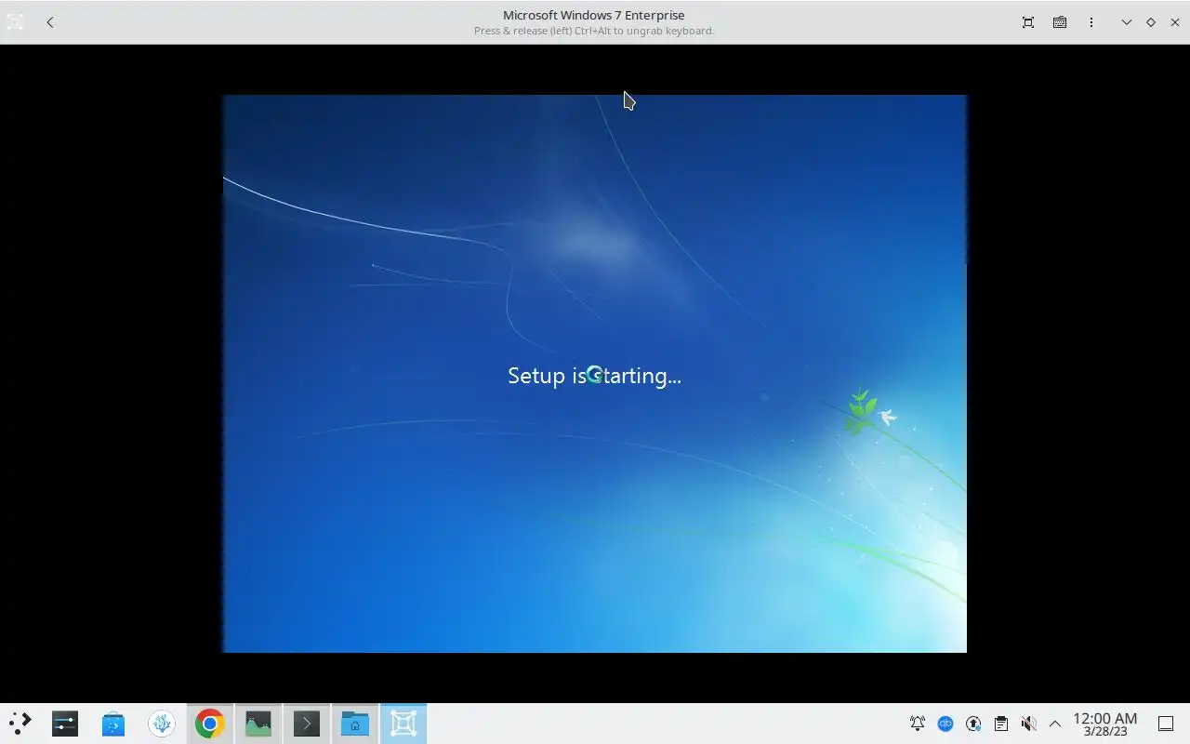Click the muted volume tray icon
This screenshot has width=1190, height=744.
pyautogui.click(x=1028, y=724)
